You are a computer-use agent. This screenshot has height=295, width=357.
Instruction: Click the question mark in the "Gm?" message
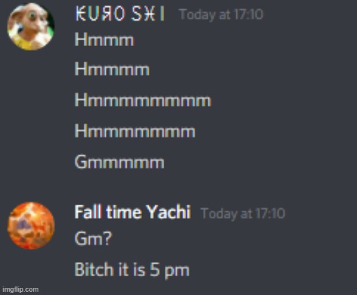coord(108,238)
